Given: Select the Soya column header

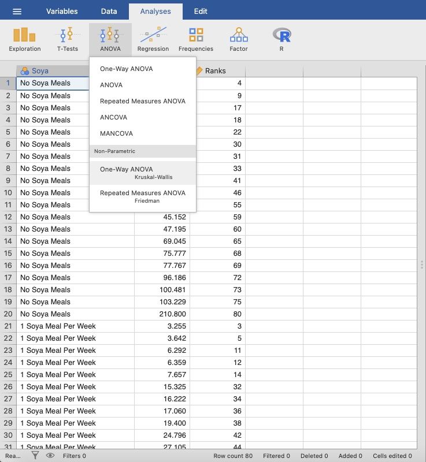Looking at the screenshot, I should click(53, 70).
